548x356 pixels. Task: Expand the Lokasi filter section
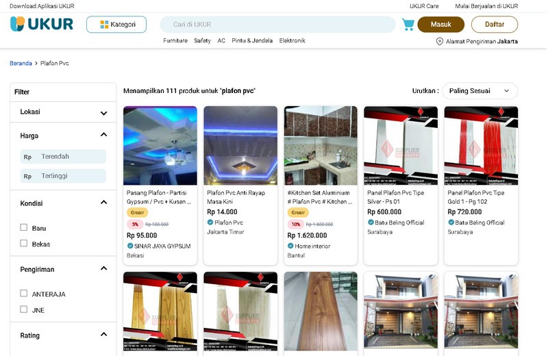(104, 113)
